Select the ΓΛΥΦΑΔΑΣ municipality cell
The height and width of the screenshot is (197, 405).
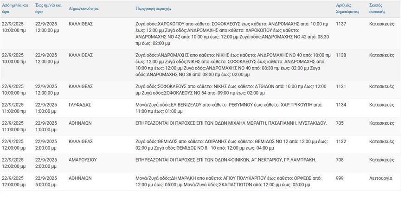80,105
